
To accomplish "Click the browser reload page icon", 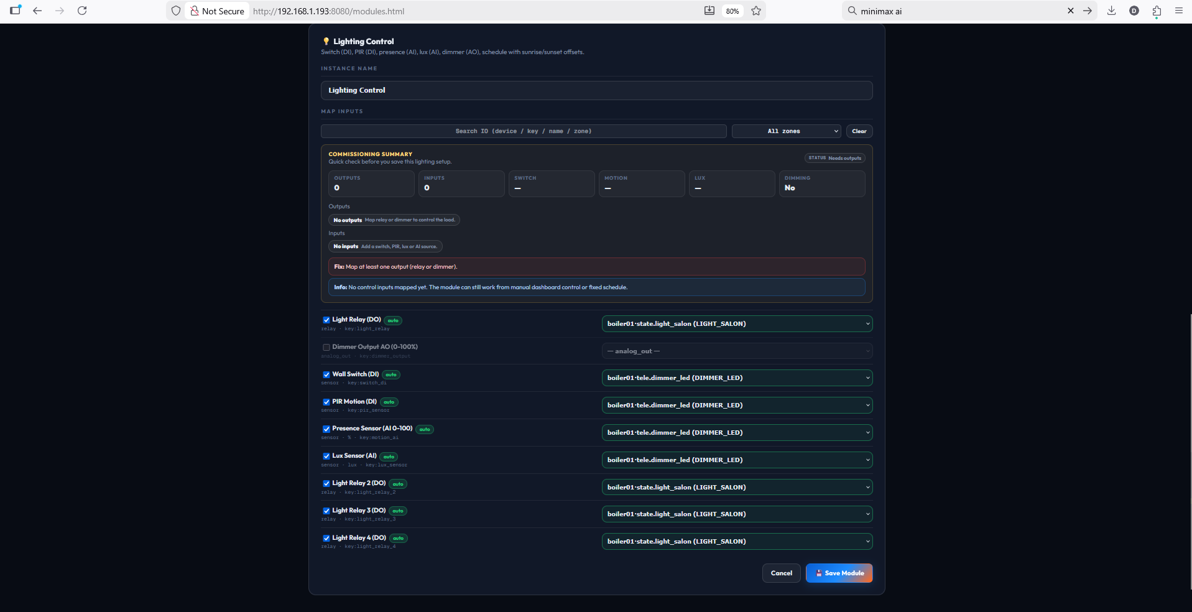I will coord(82,11).
